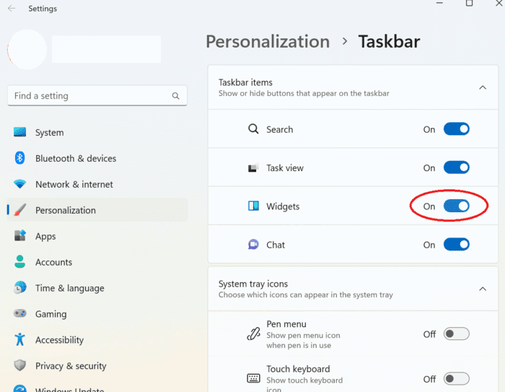Switch off the Chat toggle
The image size is (505, 392).
pyautogui.click(x=457, y=244)
